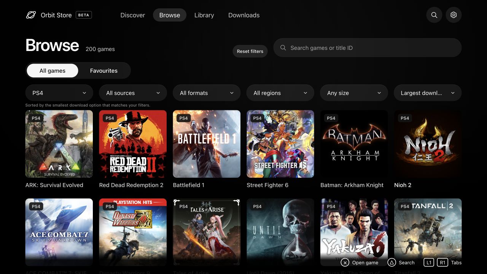Open the Street Fighter 6 cover

[280, 144]
